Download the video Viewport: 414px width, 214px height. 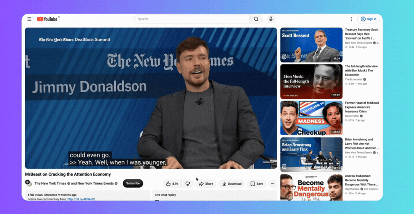[x=232, y=184]
